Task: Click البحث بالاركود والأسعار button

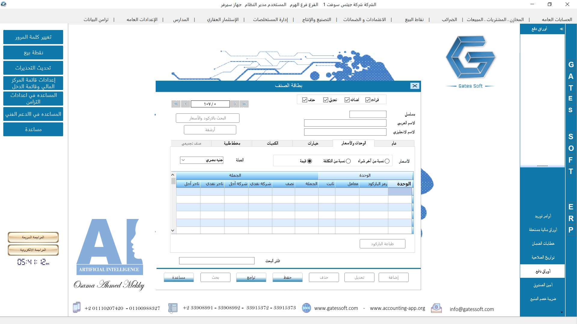Action: click(208, 118)
